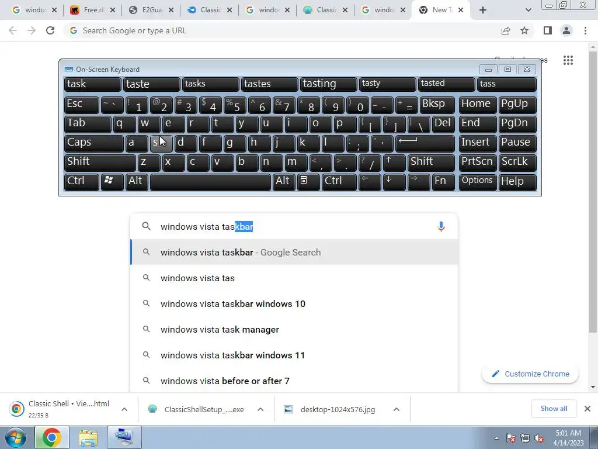The image size is (598, 449).
Task: Click the Help key on the keyboard
Action: [517, 181]
